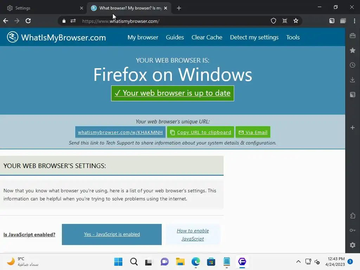This screenshot has height=270, width=360.
Task: Open the Tools menu item
Action: pyautogui.click(x=293, y=37)
